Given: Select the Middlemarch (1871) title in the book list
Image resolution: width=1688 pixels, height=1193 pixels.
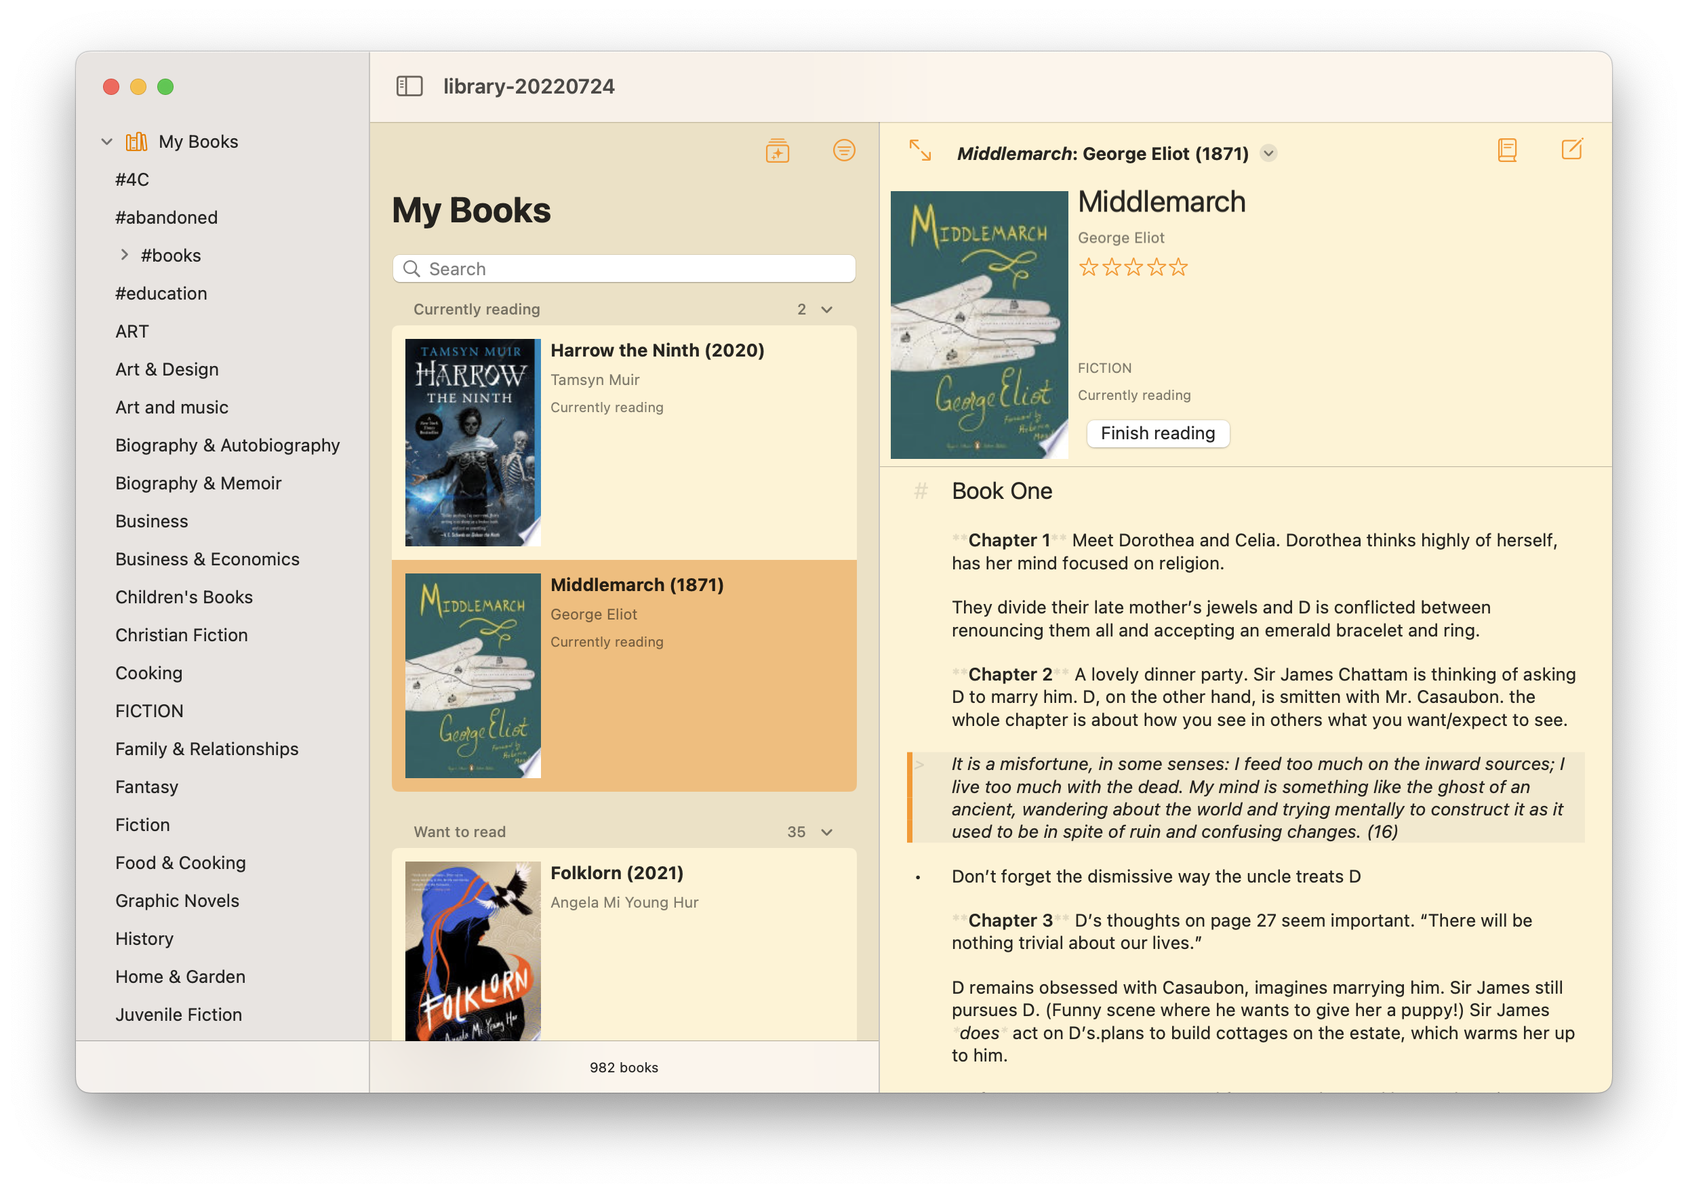Looking at the screenshot, I should click(637, 584).
